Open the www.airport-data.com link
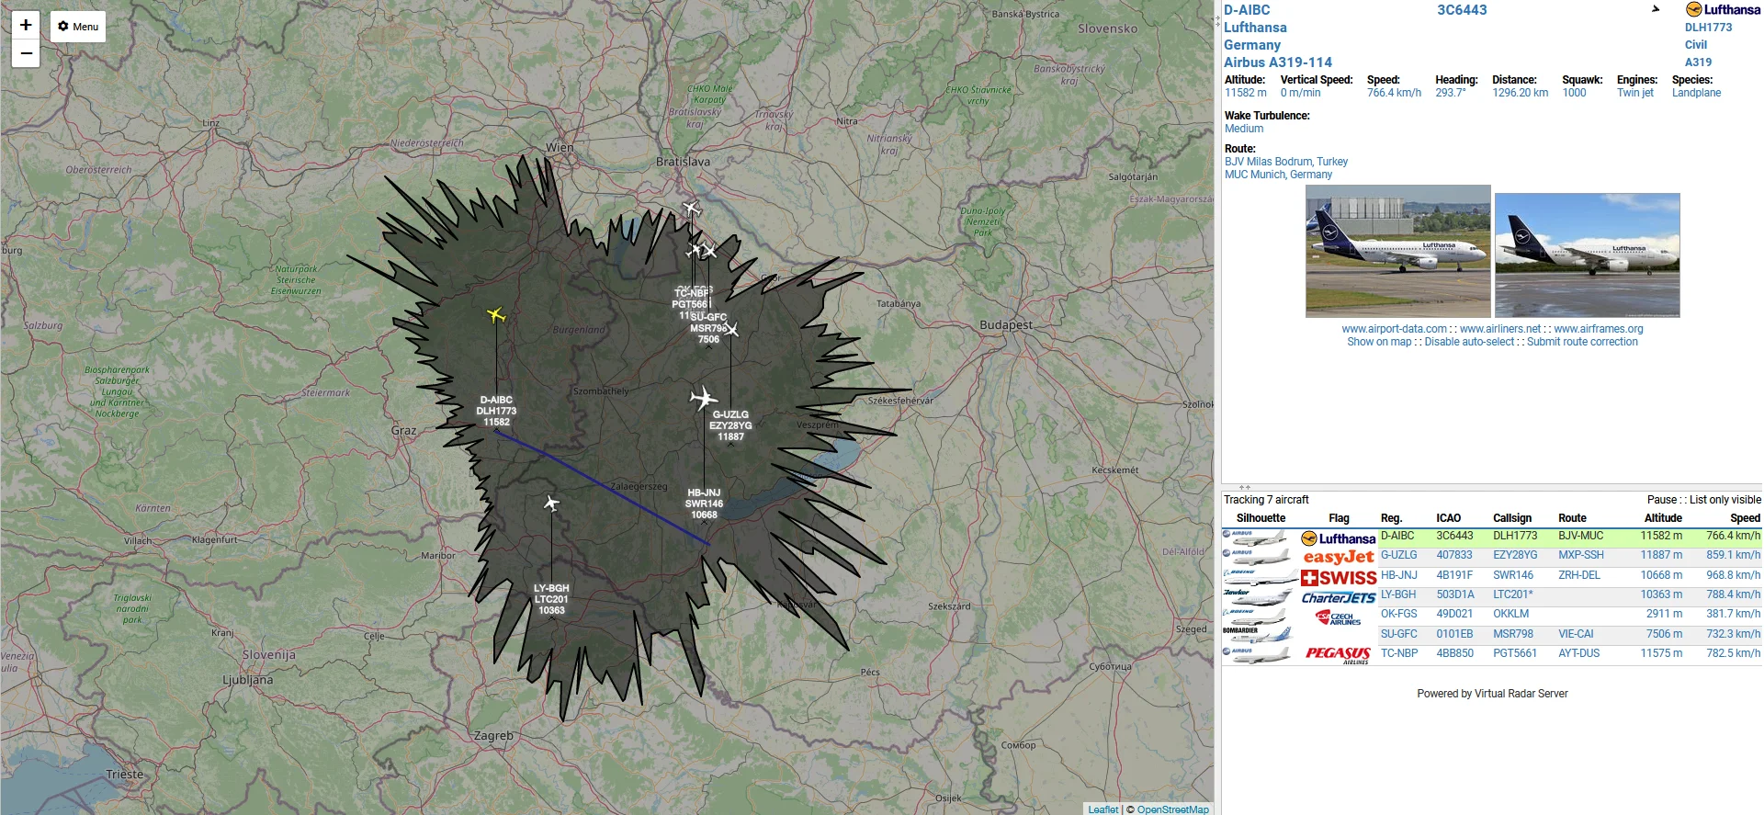The width and height of the screenshot is (1764, 815). pyautogui.click(x=1394, y=329)
